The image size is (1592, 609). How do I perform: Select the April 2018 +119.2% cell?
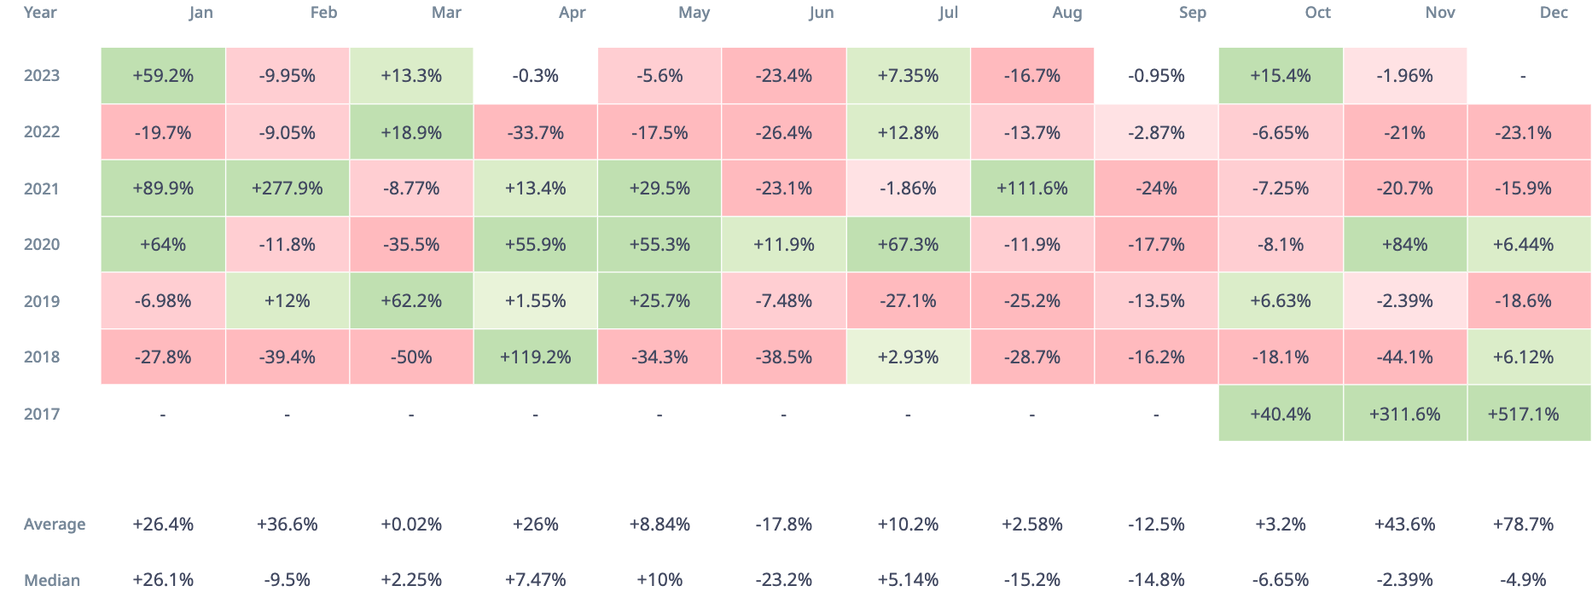coord(535,357)
